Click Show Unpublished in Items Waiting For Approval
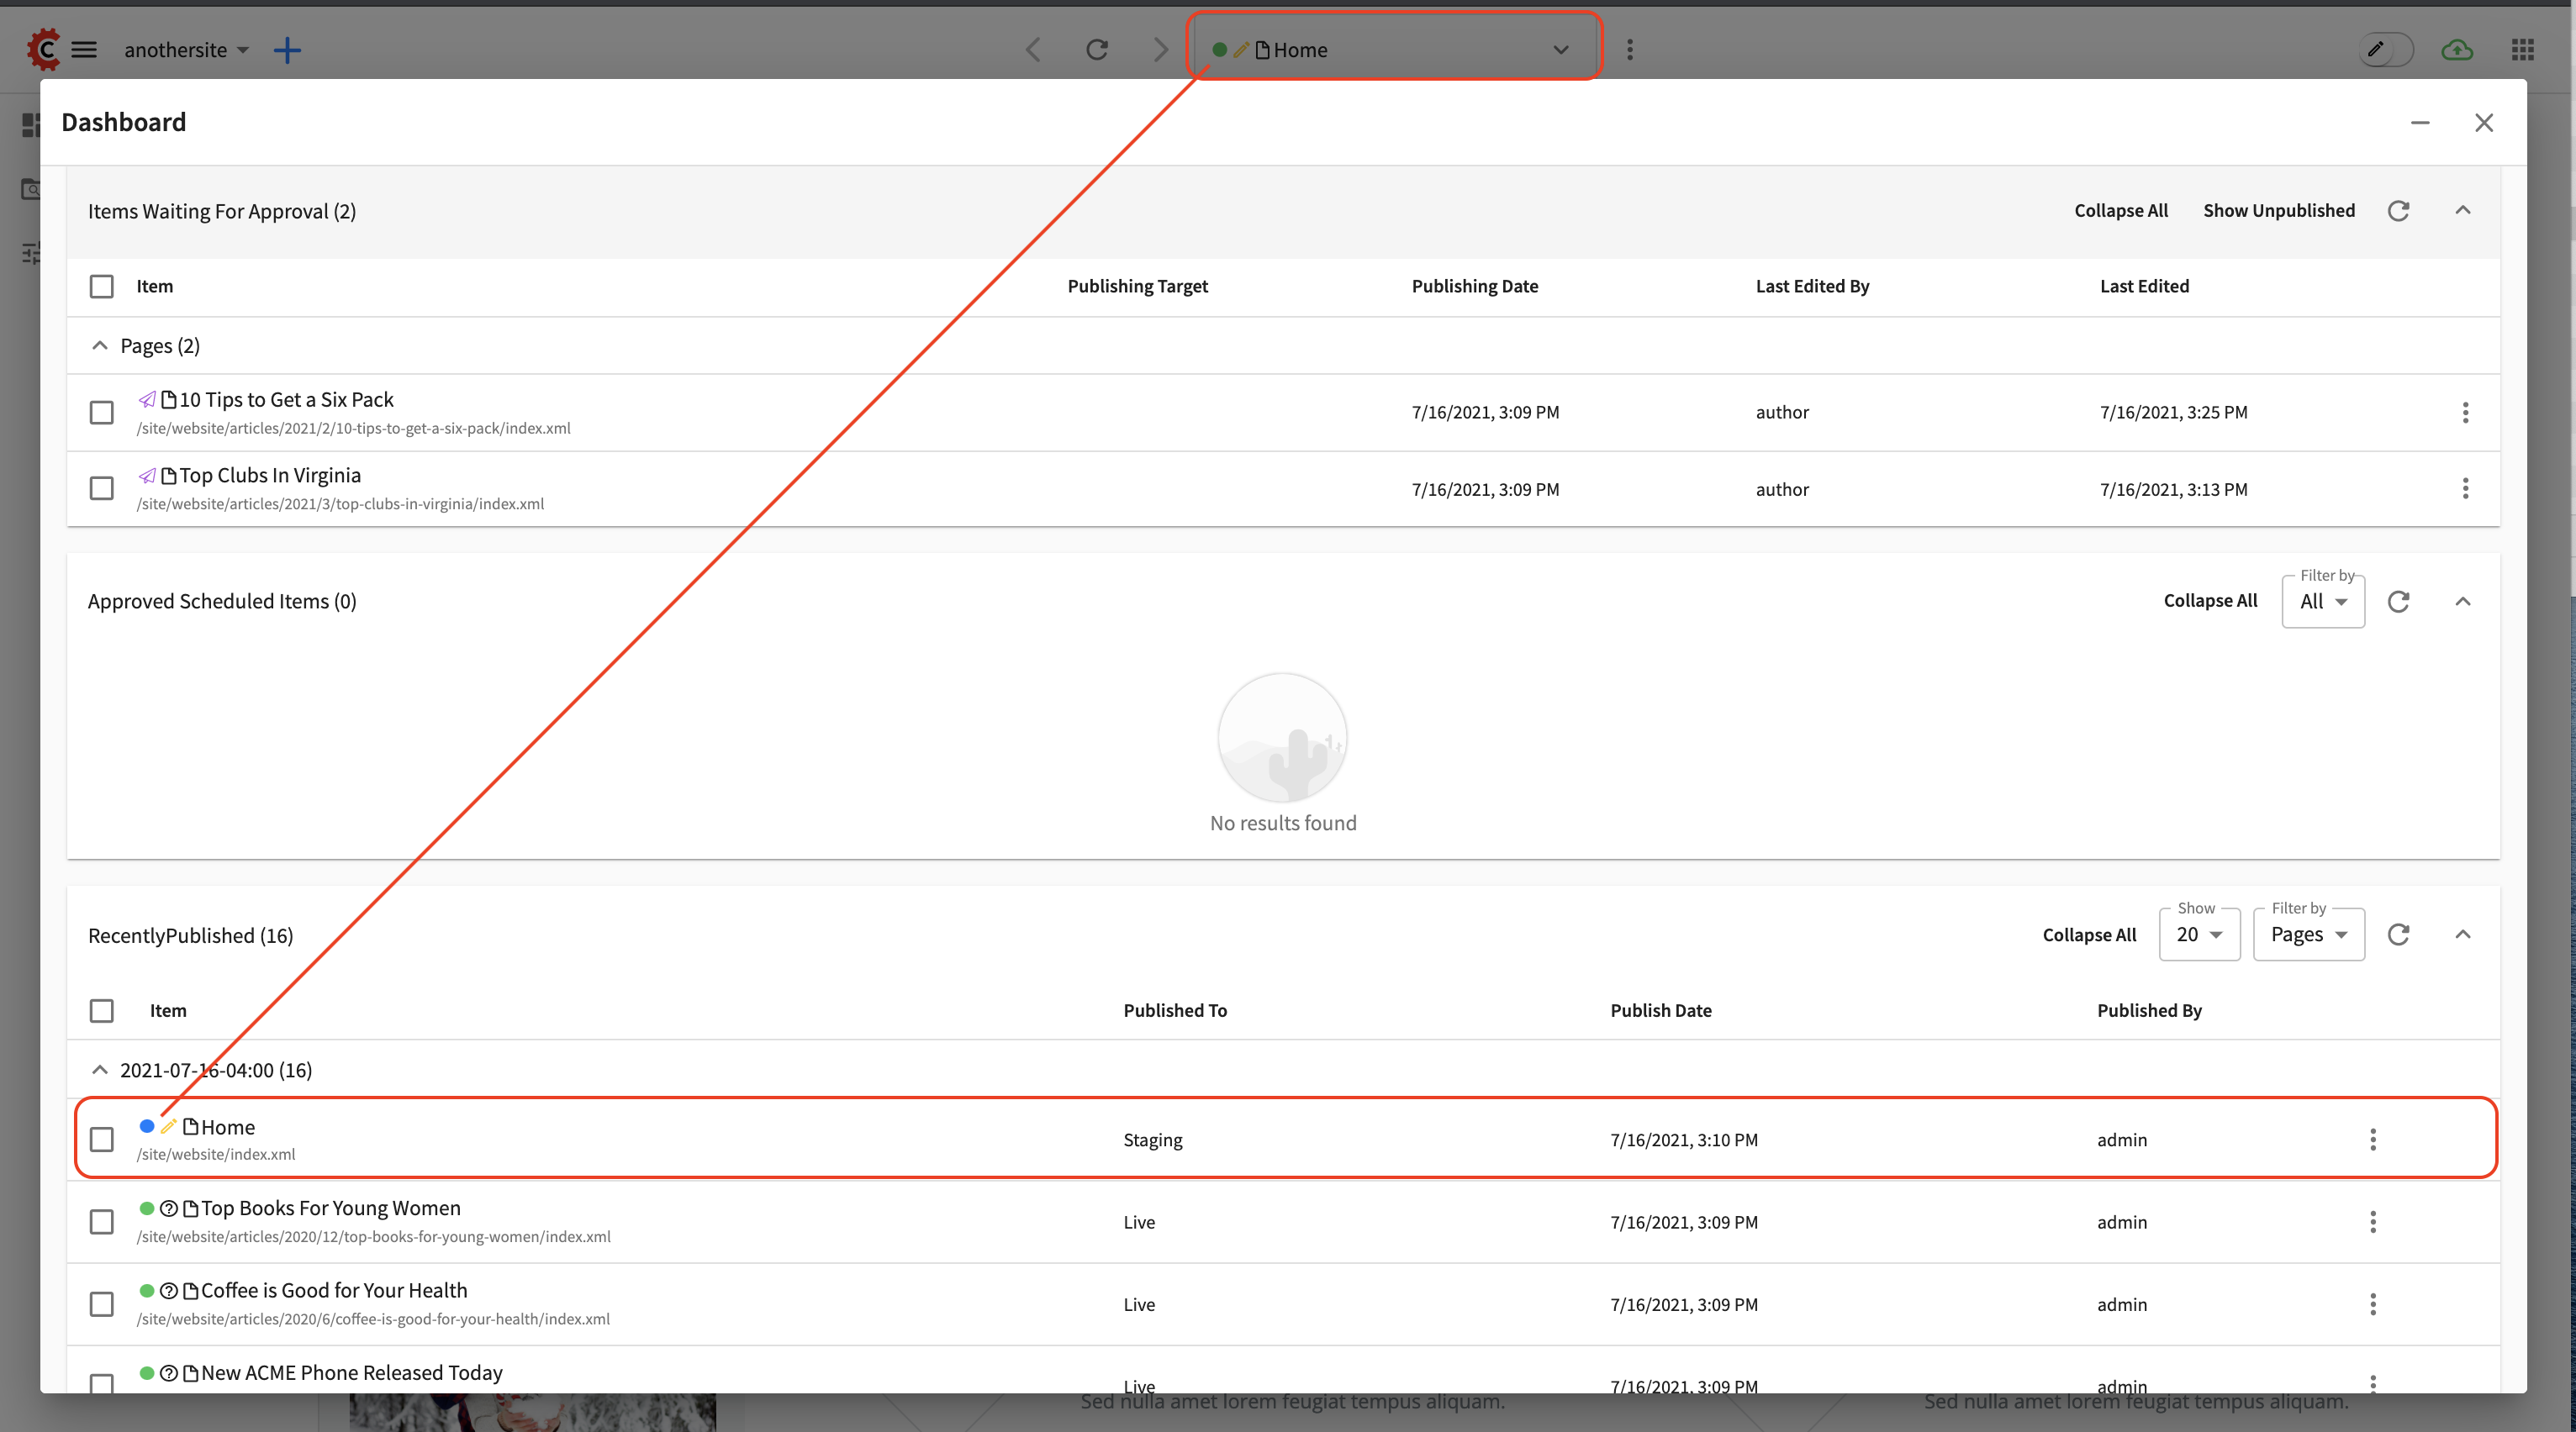2576x1432 pixels. click(2279, 210)
